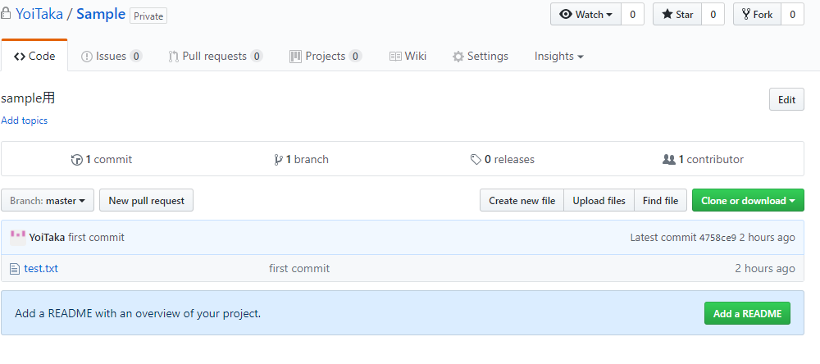The image size is (820, 364).
Task: Click the YoiTaka avatar in commit row
Action: [18, 238]
